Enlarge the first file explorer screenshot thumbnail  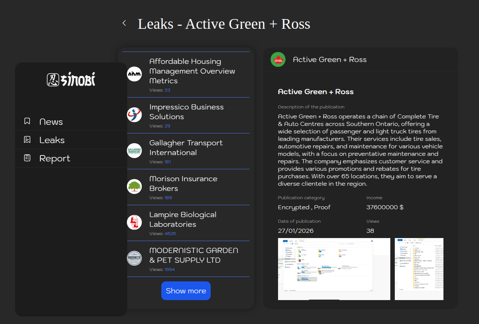(x=334, y=269)
